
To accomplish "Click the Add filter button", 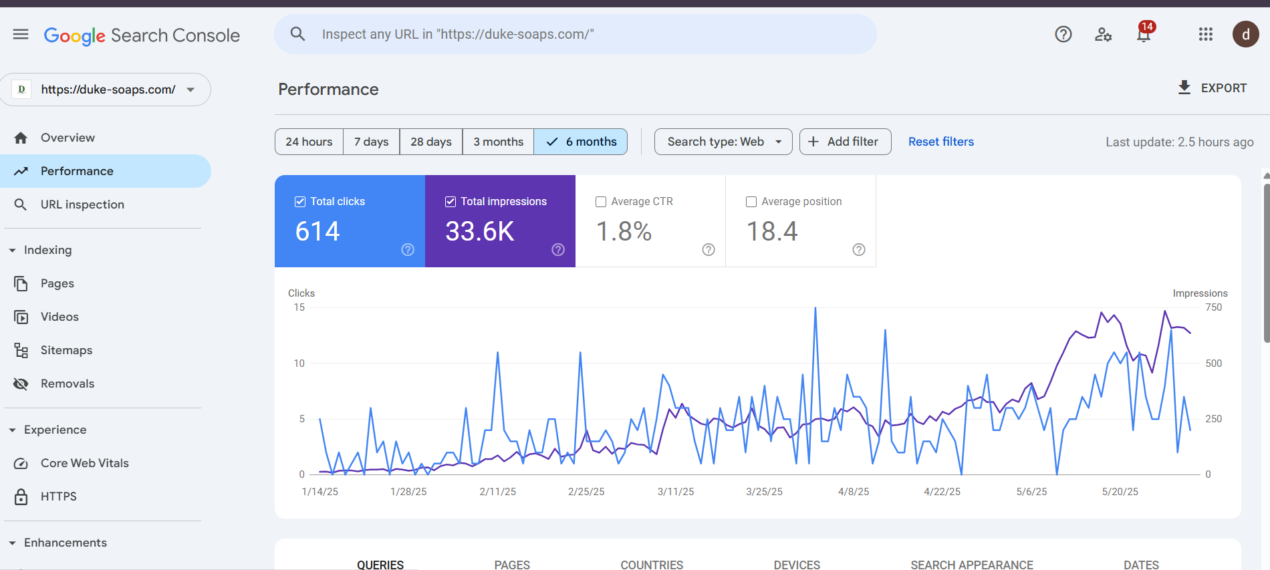I will (845, 142).
